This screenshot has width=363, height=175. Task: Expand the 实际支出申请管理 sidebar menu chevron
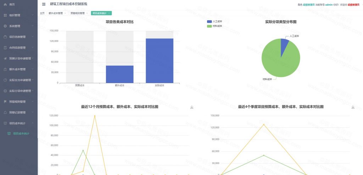33,80
